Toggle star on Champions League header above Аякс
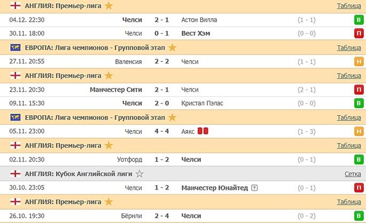The width and height of the screenshot is (366, 223). click(x=172, y=117)
